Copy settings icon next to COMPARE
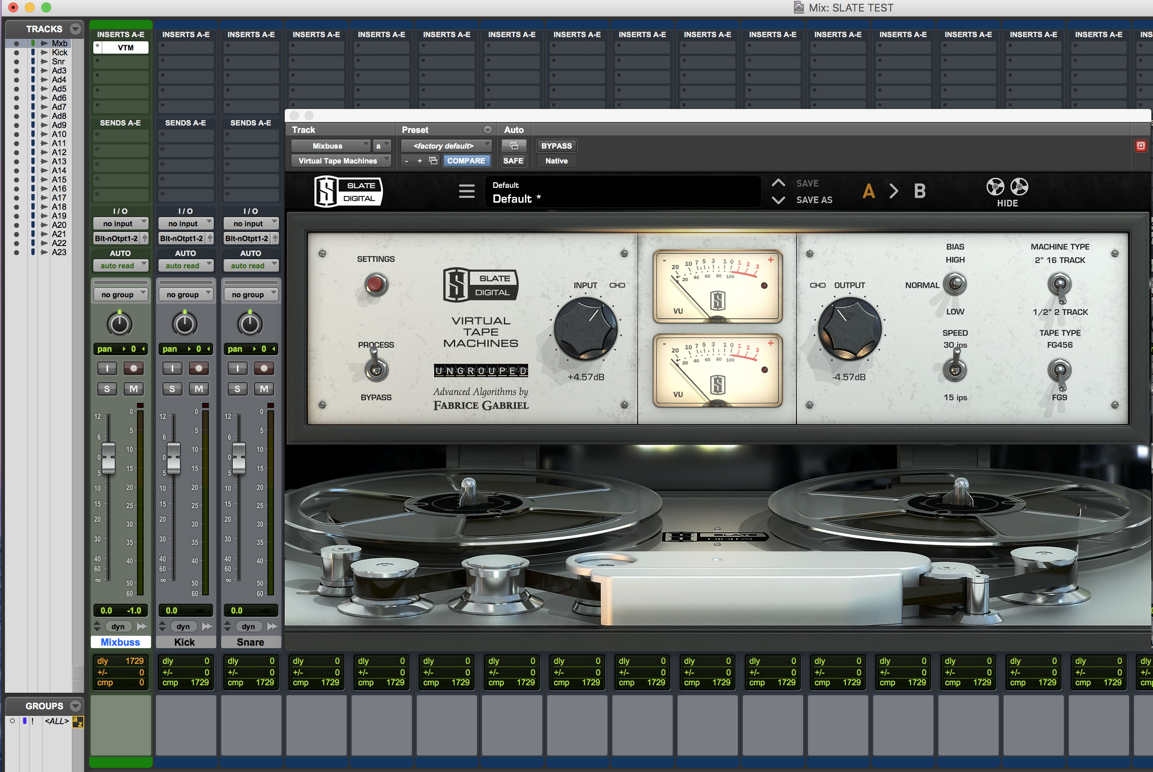1153x772 pixels. [x=433, y=161]
